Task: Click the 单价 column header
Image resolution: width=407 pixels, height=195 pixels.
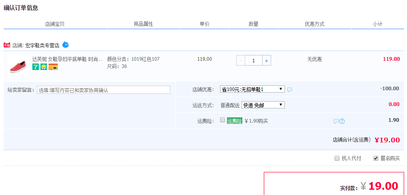Action: 205,24
